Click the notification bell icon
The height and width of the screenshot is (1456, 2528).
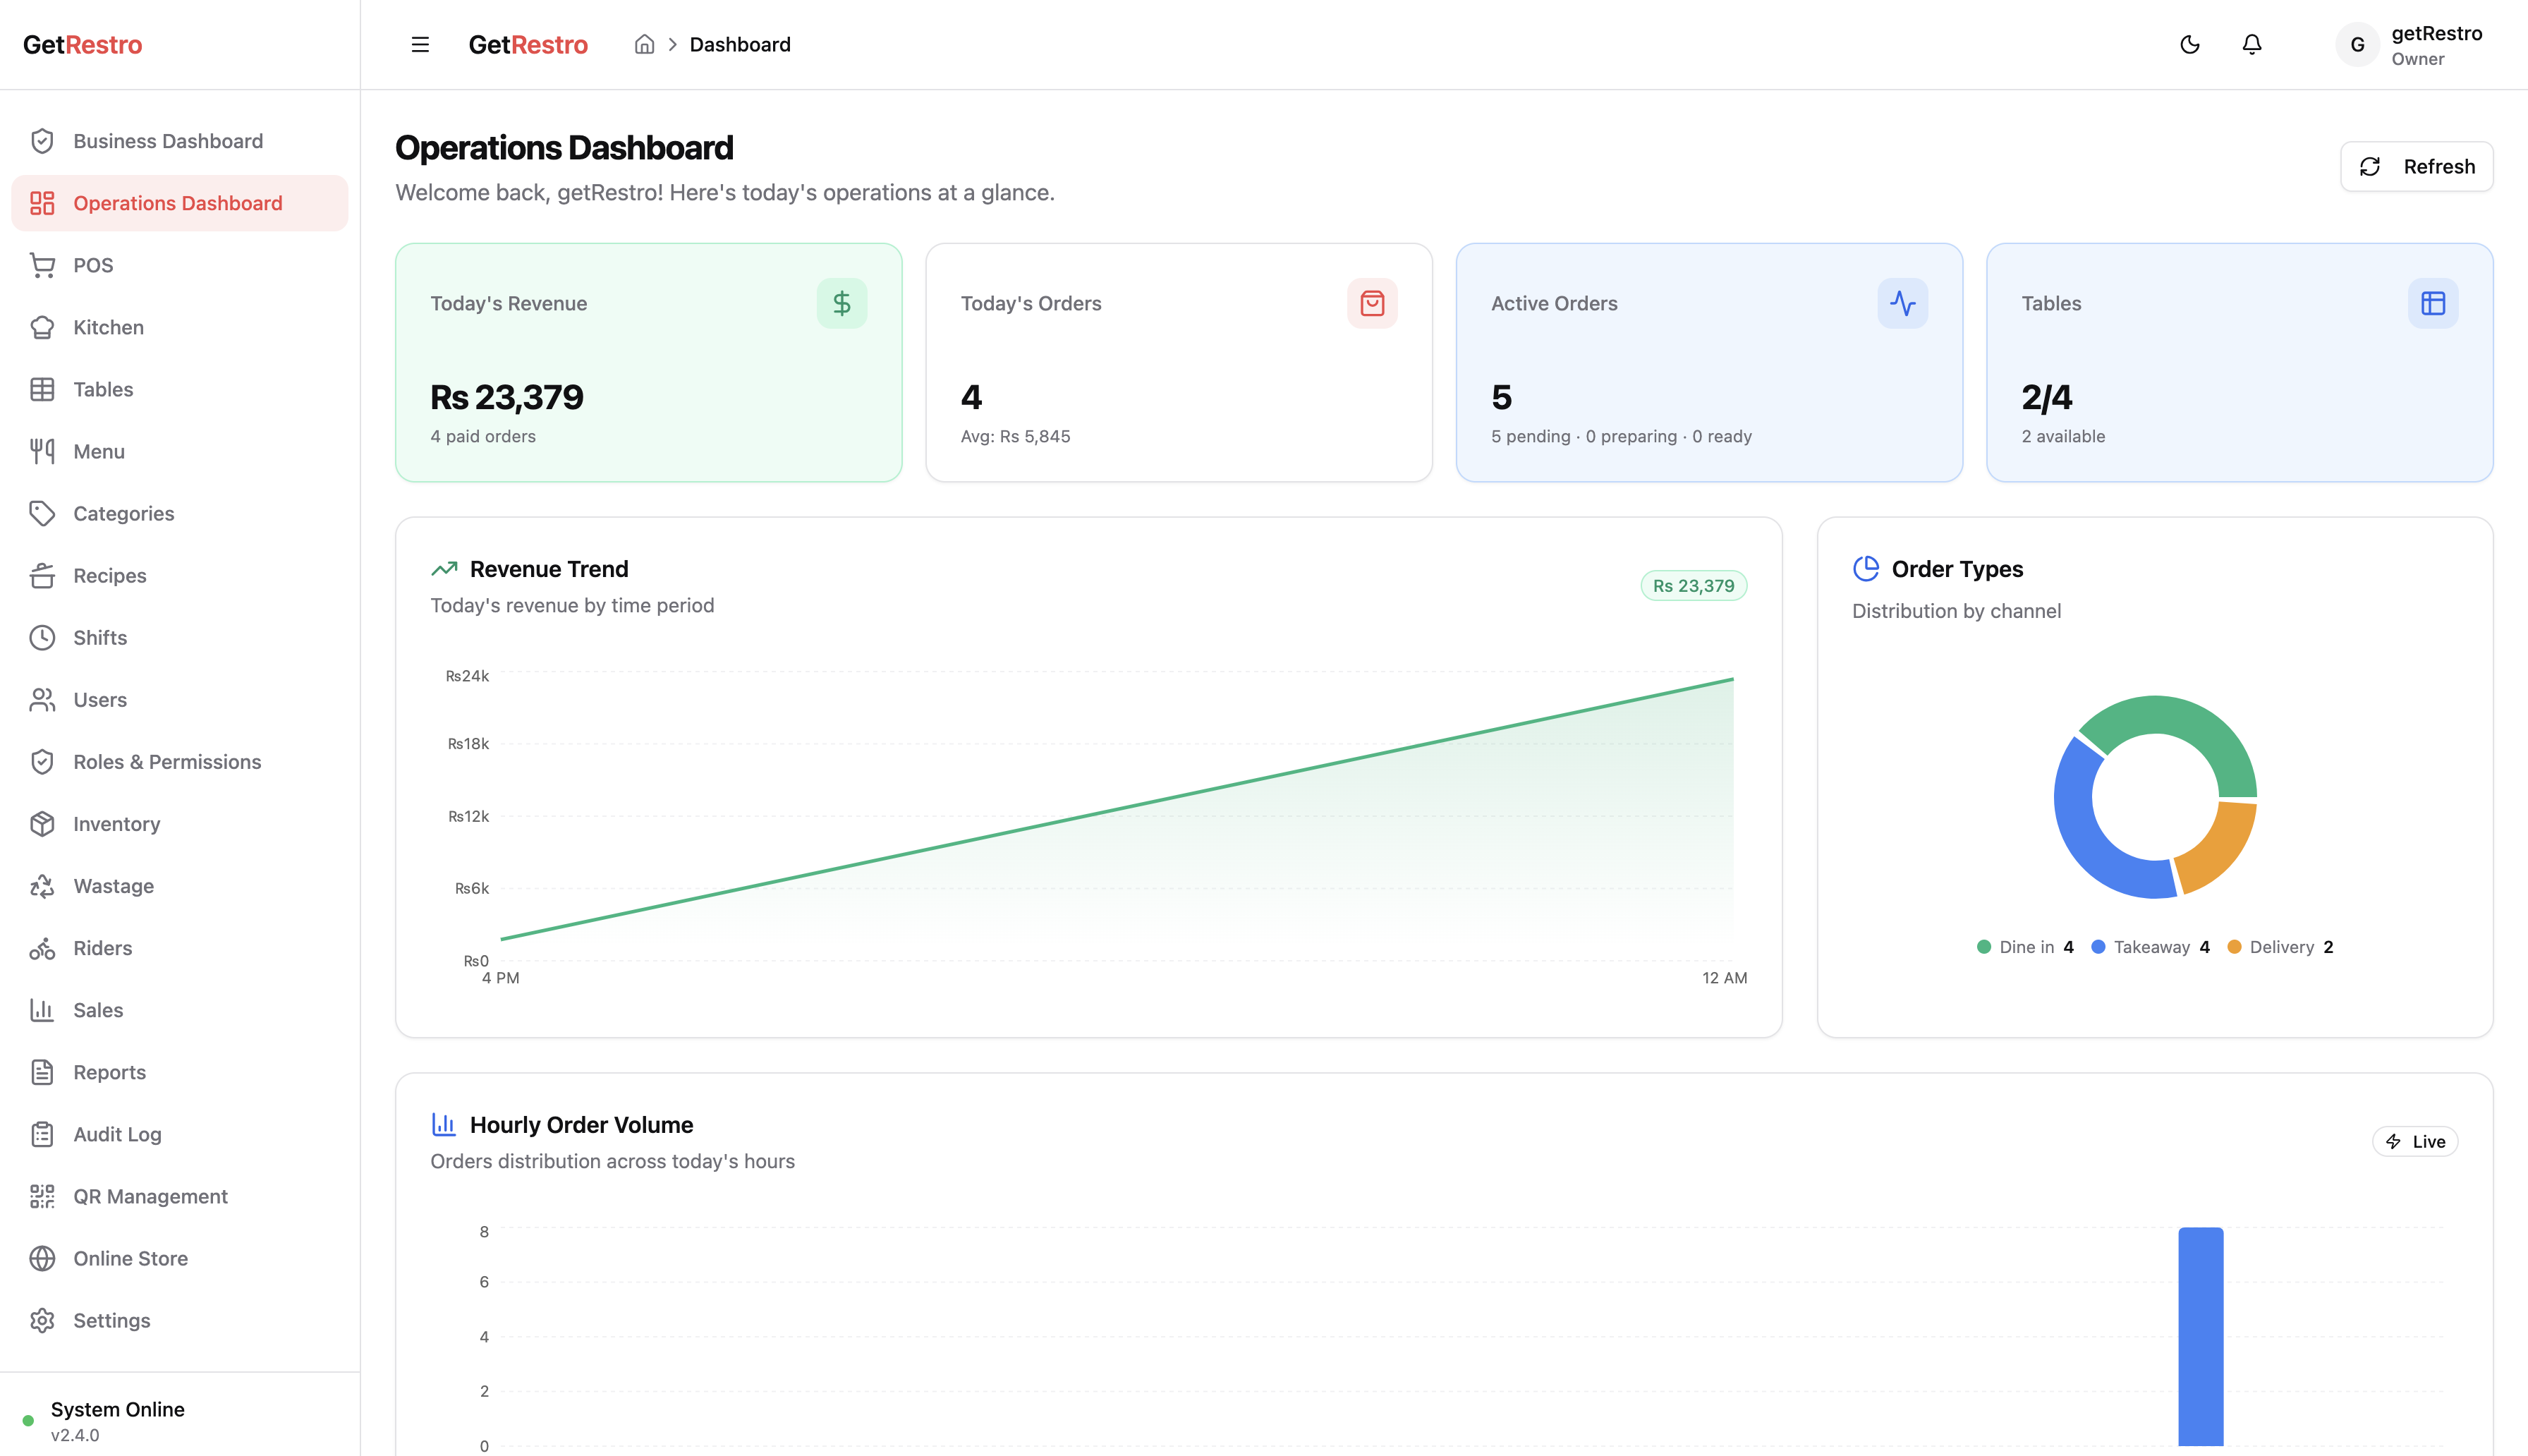pos(2251,44)
